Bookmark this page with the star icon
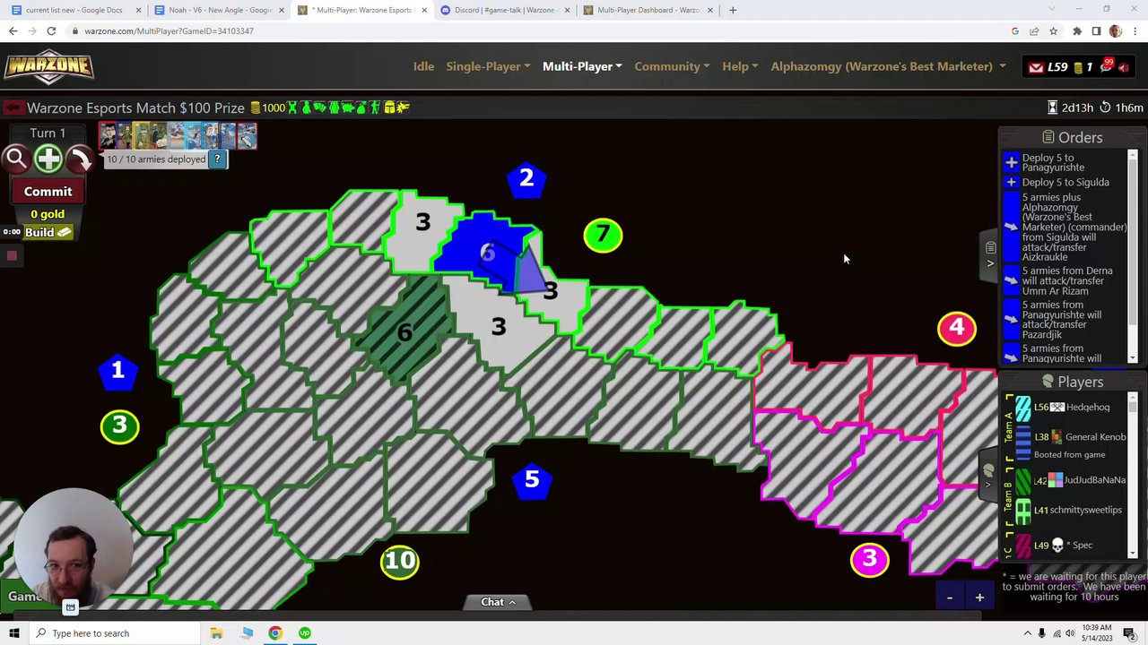1148x645 pixels. [1054, 31]
